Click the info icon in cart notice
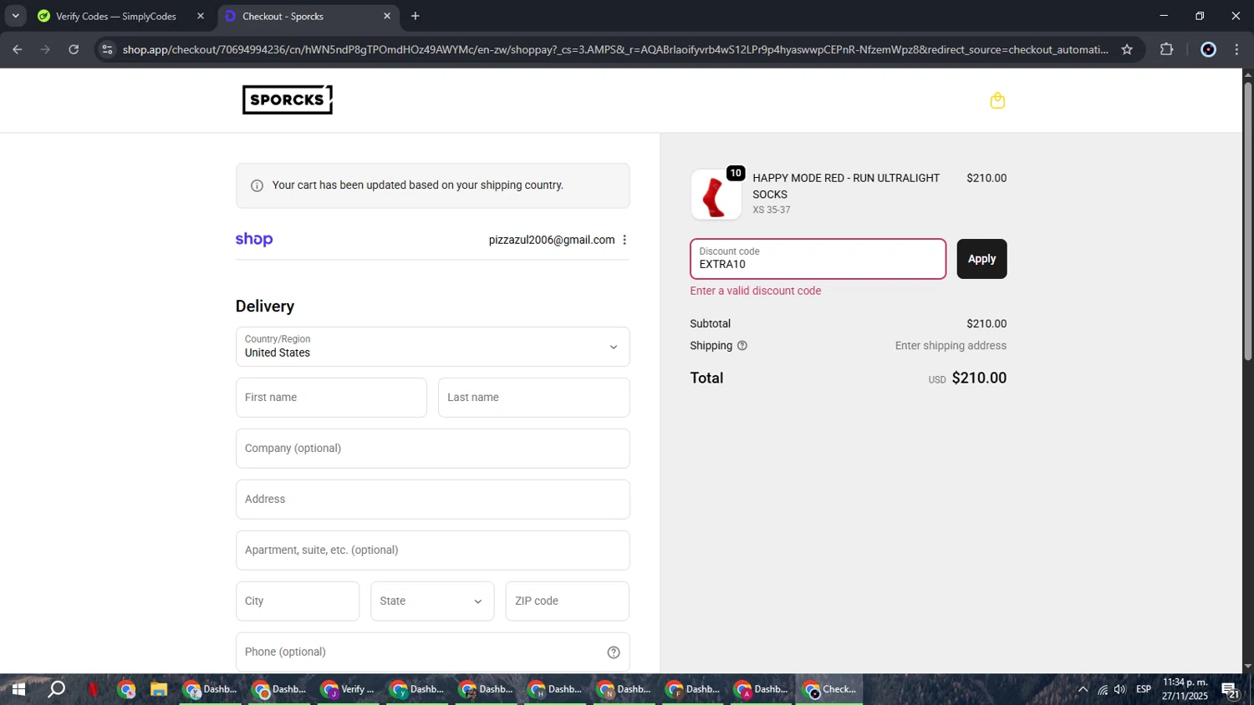 pyautogui.click(x=257, y=185)
